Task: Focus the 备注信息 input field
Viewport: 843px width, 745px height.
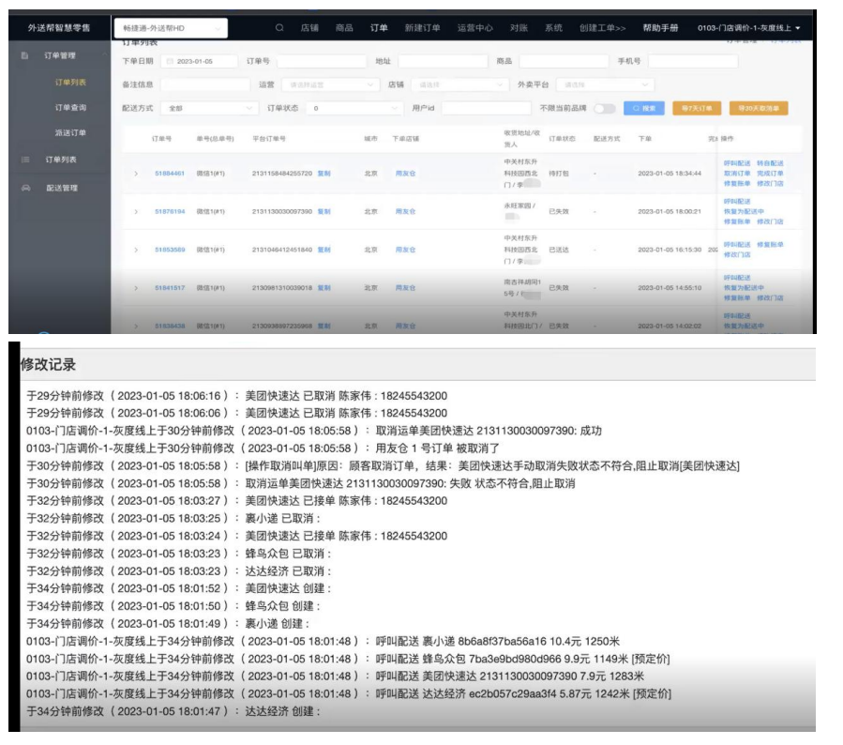Action: pyautogui.click(x=205, y=84)
